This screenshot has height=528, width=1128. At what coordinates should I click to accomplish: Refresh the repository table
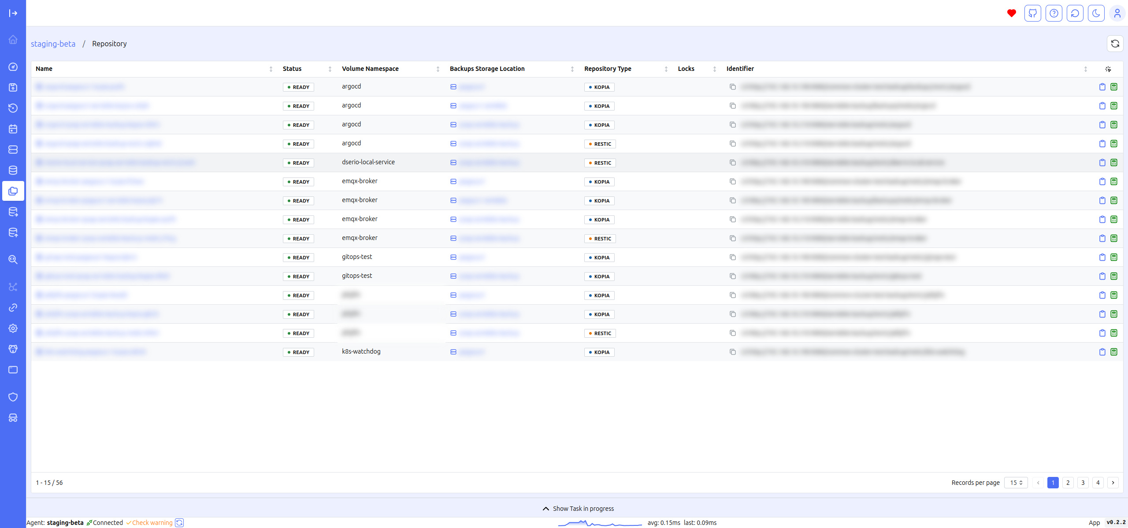(1115, 44)
